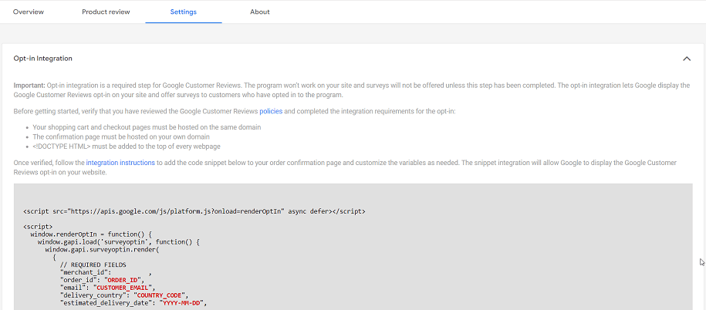Click the YYYY-MM-DD delivery date placeholder
Viewport: 706px width, 310px height.
(184, 303)
